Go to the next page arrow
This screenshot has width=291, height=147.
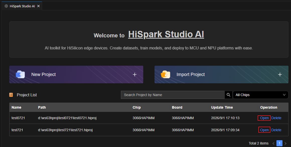point(285,143)
